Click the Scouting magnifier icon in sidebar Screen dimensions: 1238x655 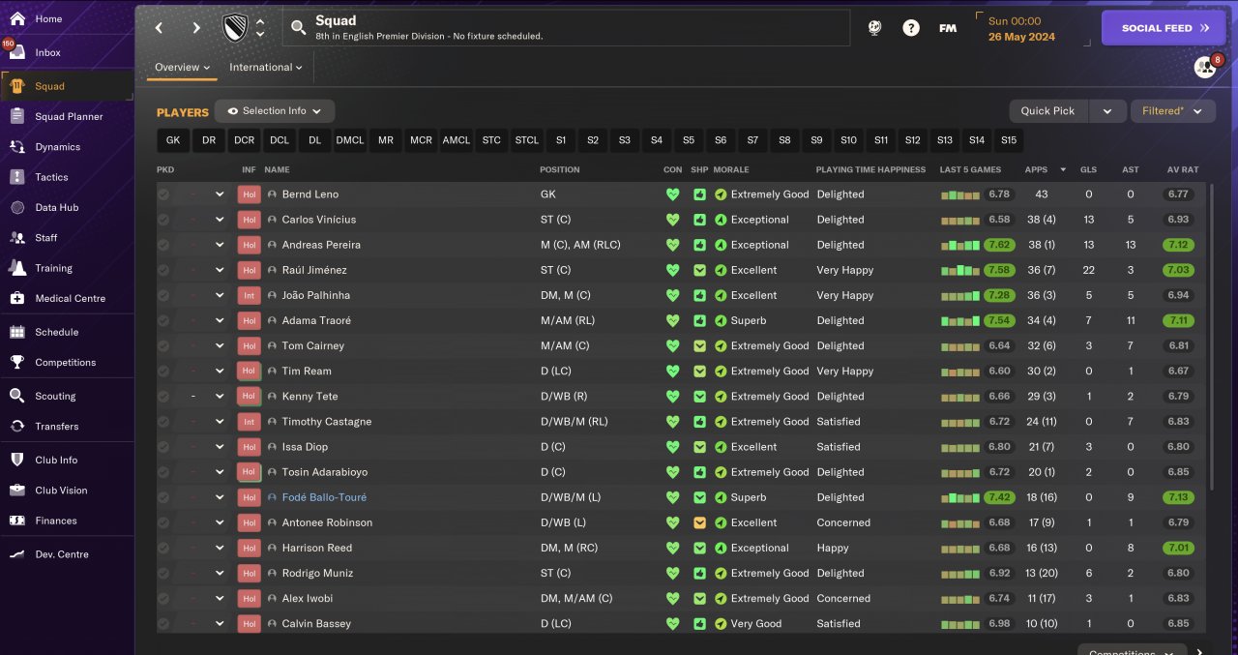(x=17, y=396)
